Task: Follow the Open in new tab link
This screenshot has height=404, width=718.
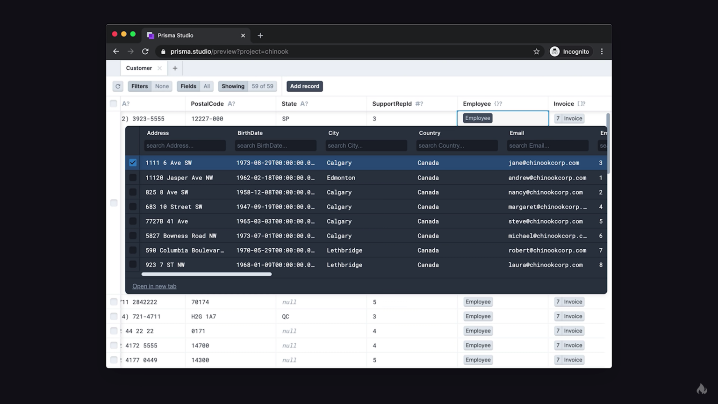Action: pyautogui.click(x=154, y=286)
